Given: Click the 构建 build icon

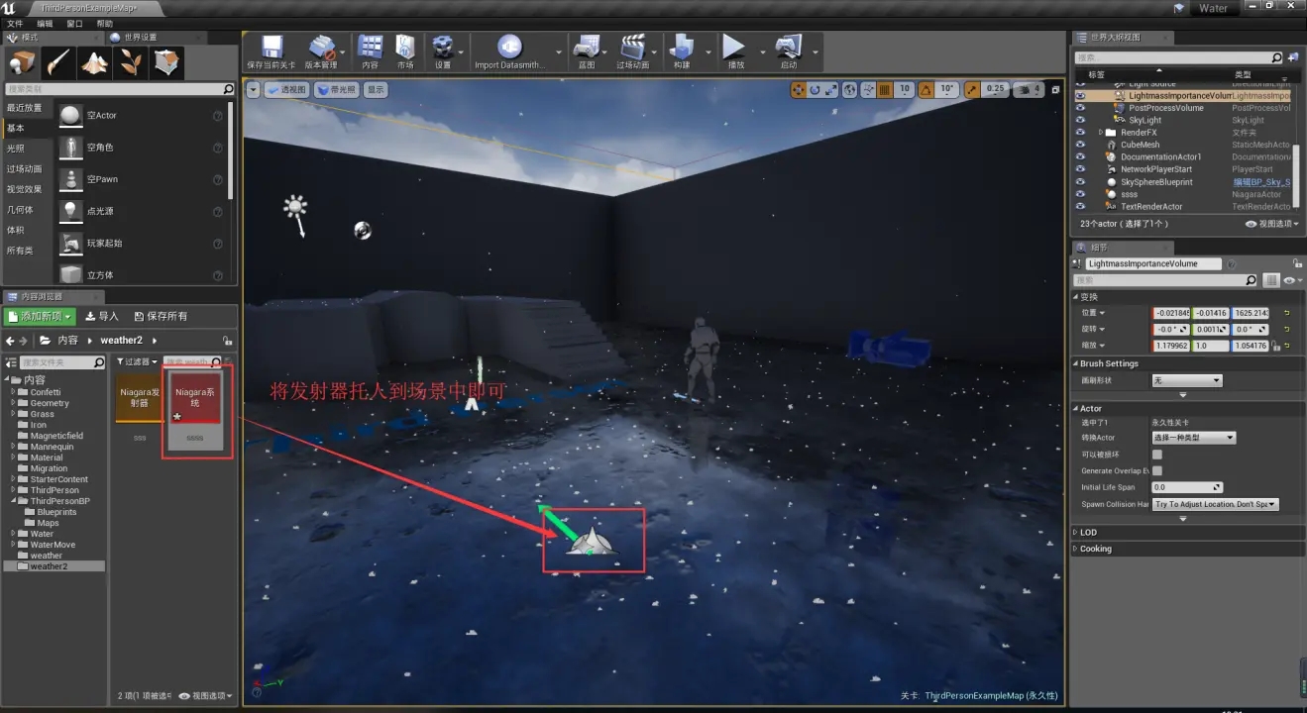Looking at the screenshot, I should [682, 51].
